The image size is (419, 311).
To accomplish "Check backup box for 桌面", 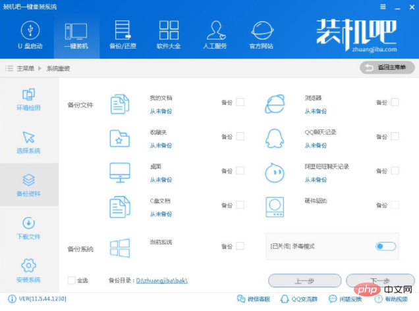I will pos(240,171).
